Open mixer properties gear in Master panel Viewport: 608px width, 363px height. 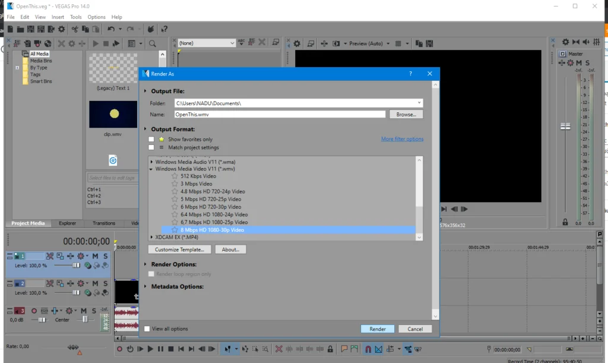pos(566,42)
